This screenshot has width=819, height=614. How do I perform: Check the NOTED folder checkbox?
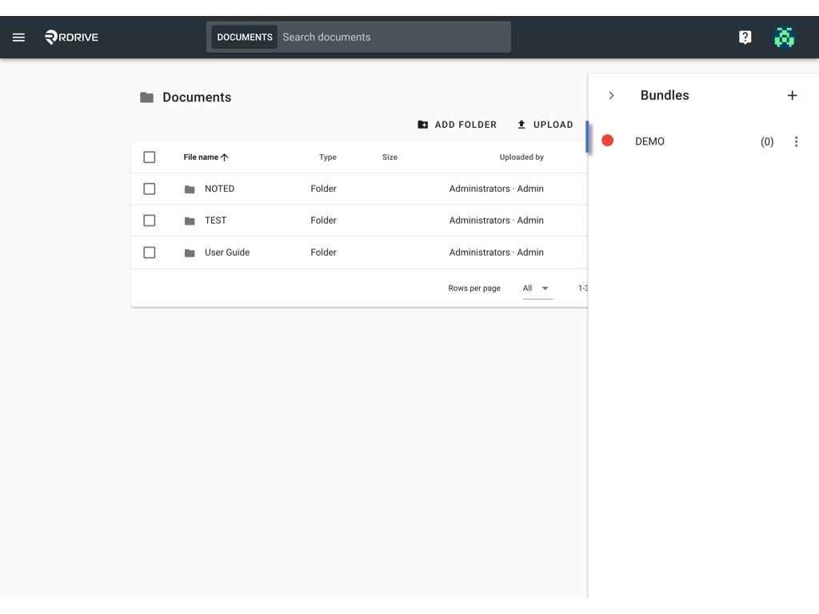(150, 189)
